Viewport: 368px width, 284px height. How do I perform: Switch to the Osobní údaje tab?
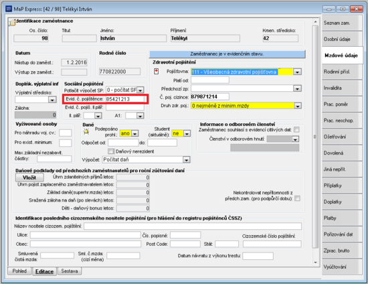342,40
